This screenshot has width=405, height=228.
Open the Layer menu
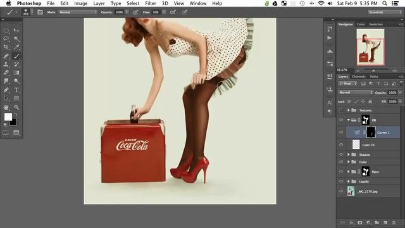[x=99, y=3]
